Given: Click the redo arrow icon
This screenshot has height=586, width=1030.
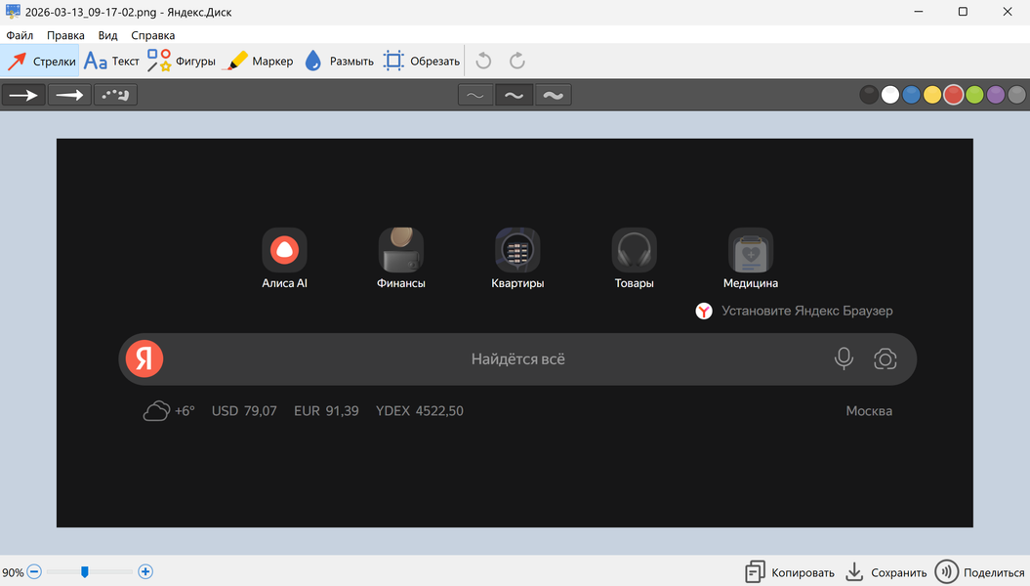Looking at the screenshot, I should coord(517,62).
